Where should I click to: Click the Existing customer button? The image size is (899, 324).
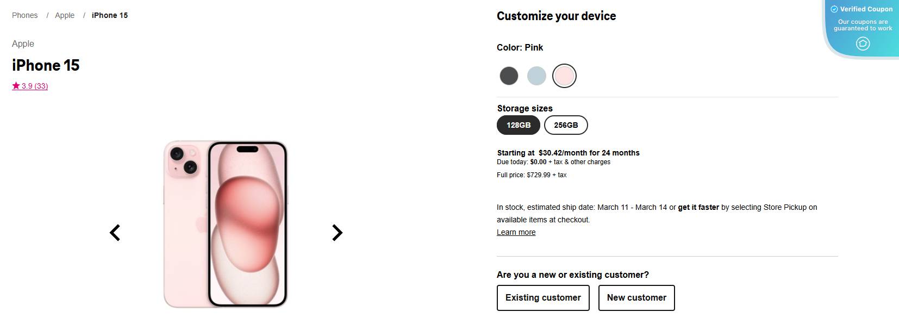coord(542,297)
